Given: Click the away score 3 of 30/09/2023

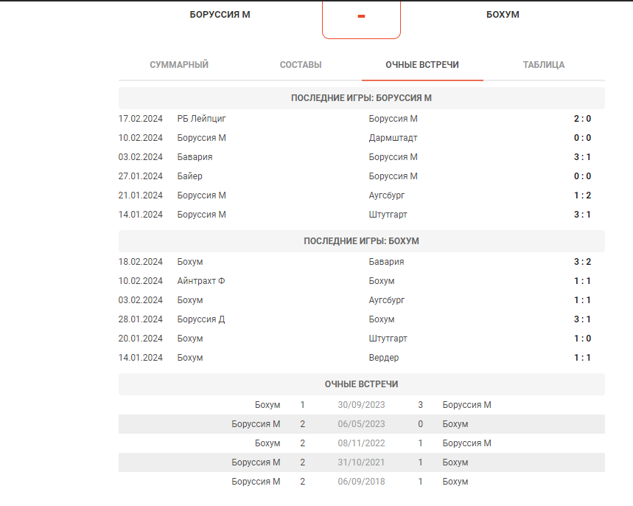Looking at the screenshot, I should (420, 405).
